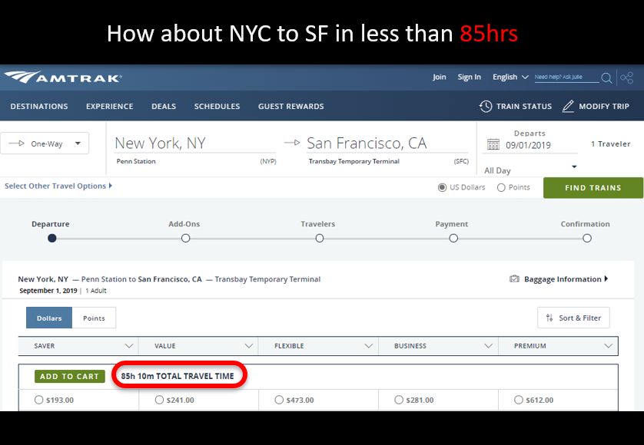Image resolution: width=644 pixels, height=445 pixels.
Task: Select US Dollars radio button
Action: (442, 187)
